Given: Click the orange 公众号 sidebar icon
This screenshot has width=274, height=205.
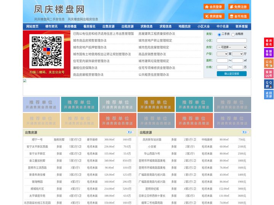Looking at the screenshot, I should 269,63.
